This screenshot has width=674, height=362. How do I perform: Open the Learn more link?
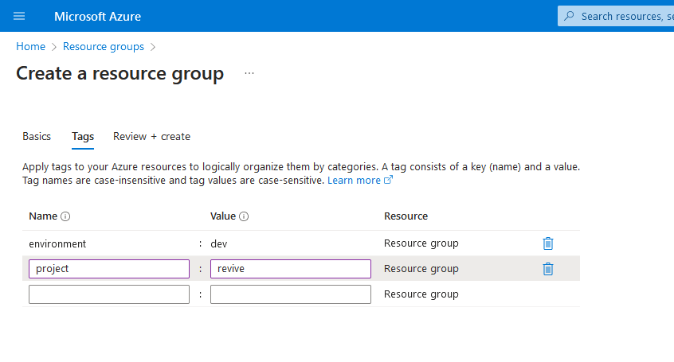tap(354, 181)
